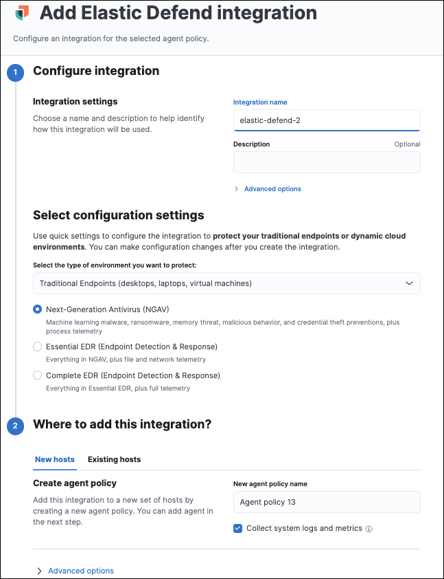Click info icon beside Collect system logs checkbox
Screen dimensions: 444x579
(370, 528)
